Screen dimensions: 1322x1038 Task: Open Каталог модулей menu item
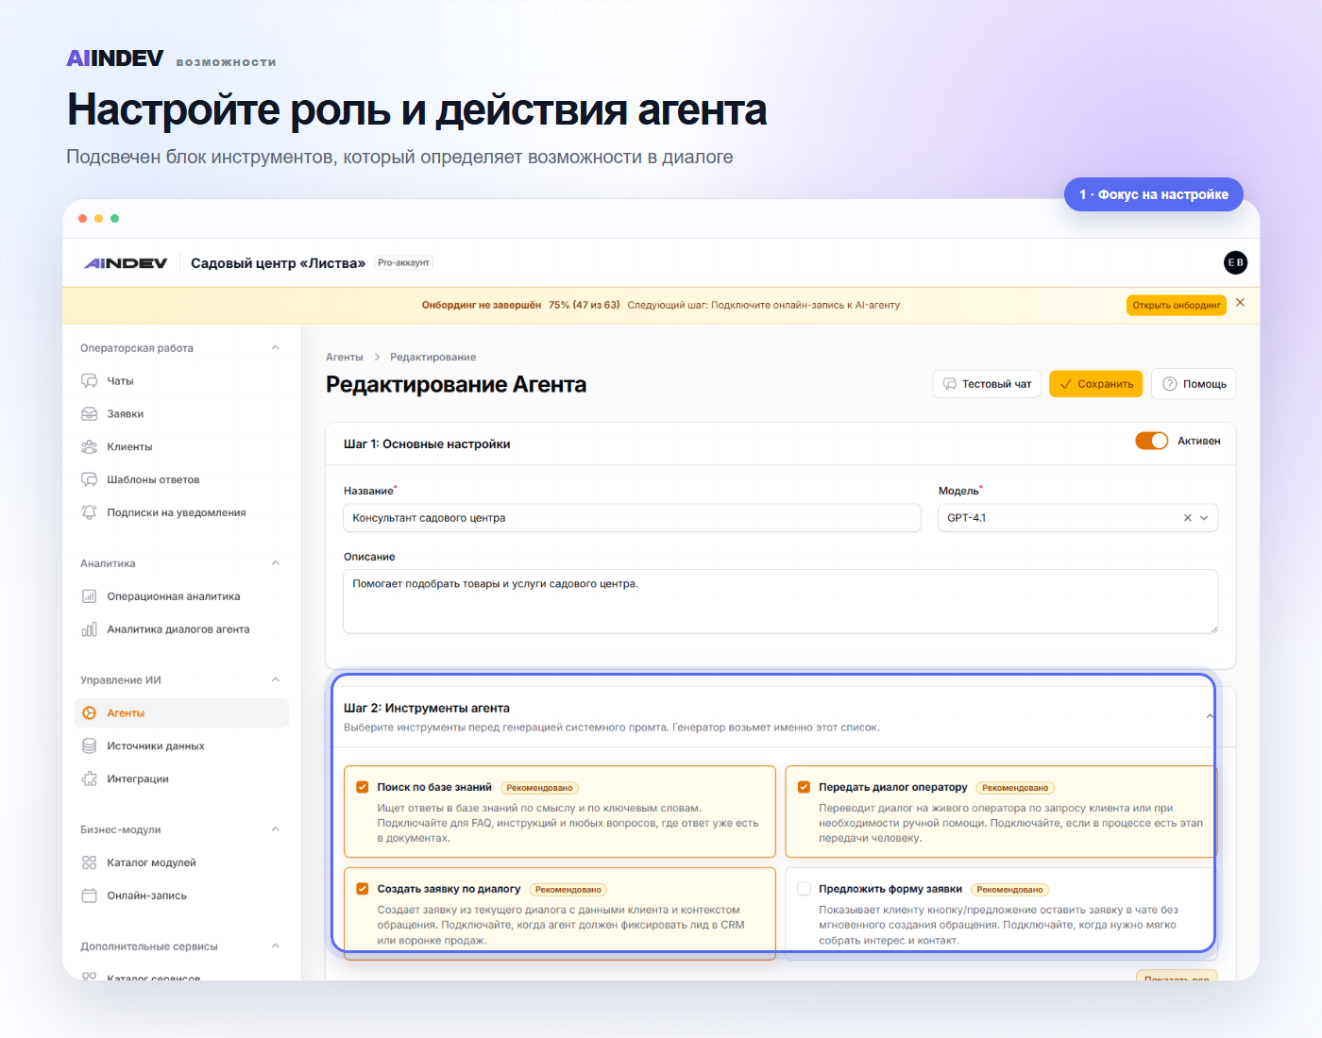click(181, 862)
